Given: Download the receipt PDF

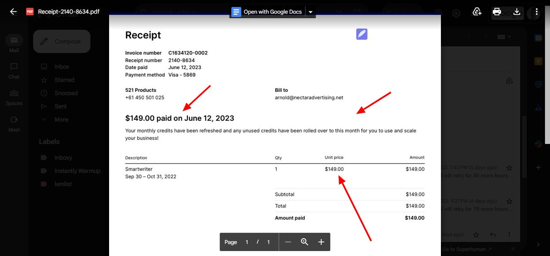Looking at the screenshot, I should click(517, 12).
